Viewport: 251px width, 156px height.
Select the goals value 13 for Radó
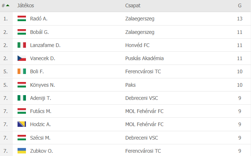point(240,19)
